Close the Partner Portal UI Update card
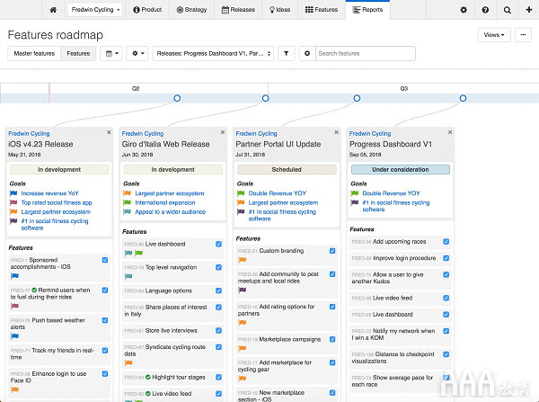The image size is (539, 402). [x=337, y=132]
